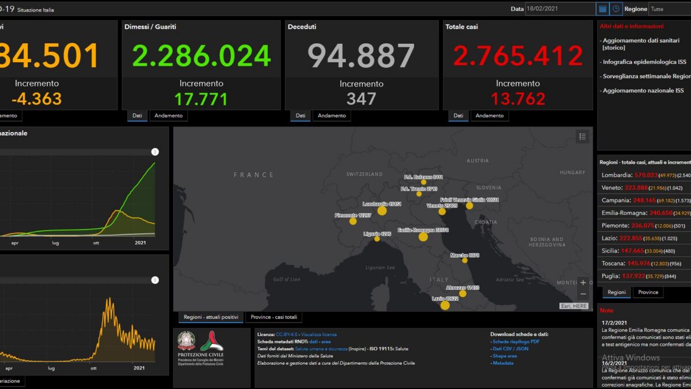This screenshot has width=691, height=389.
Task: Zoom in on the map
Action: coord(583,283)
